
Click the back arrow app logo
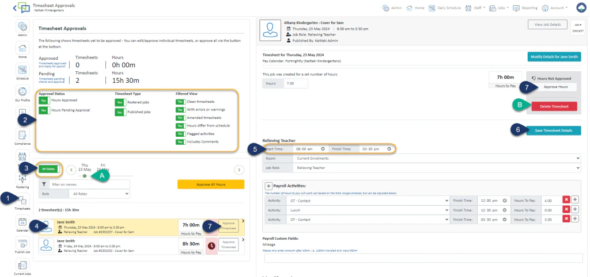pos(21,7)
